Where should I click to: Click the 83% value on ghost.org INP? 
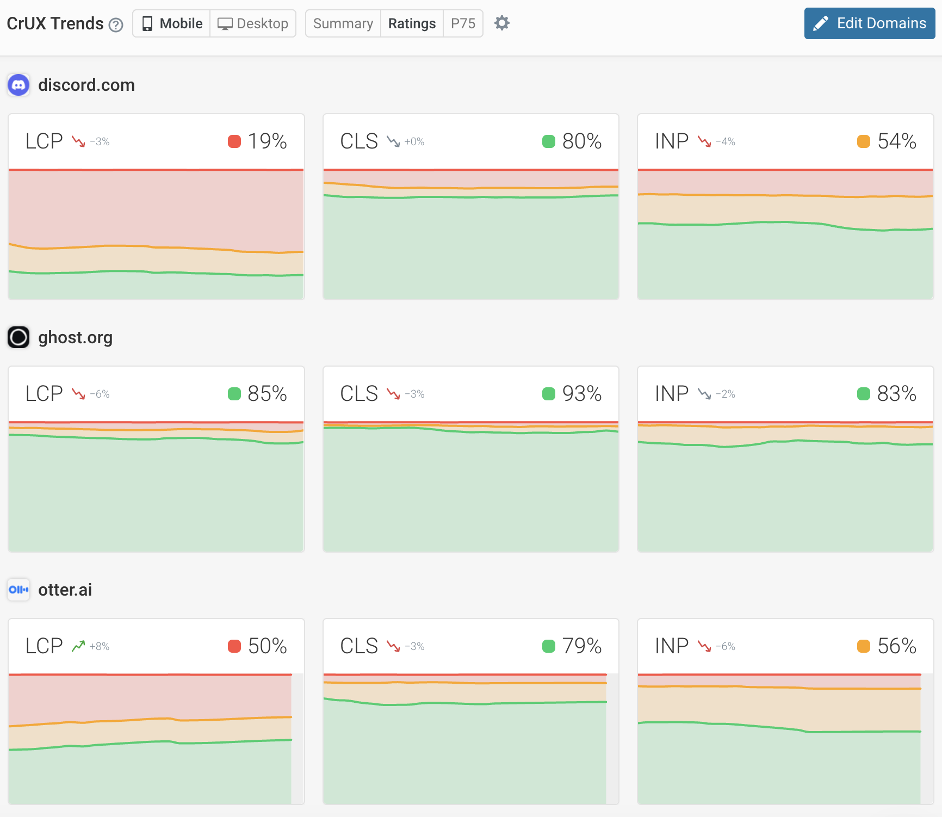click(897, 394)
